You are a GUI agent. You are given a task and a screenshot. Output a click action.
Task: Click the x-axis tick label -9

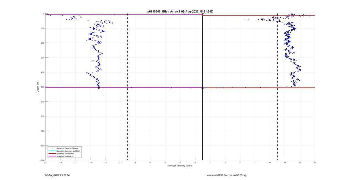[x=135, y=163]
